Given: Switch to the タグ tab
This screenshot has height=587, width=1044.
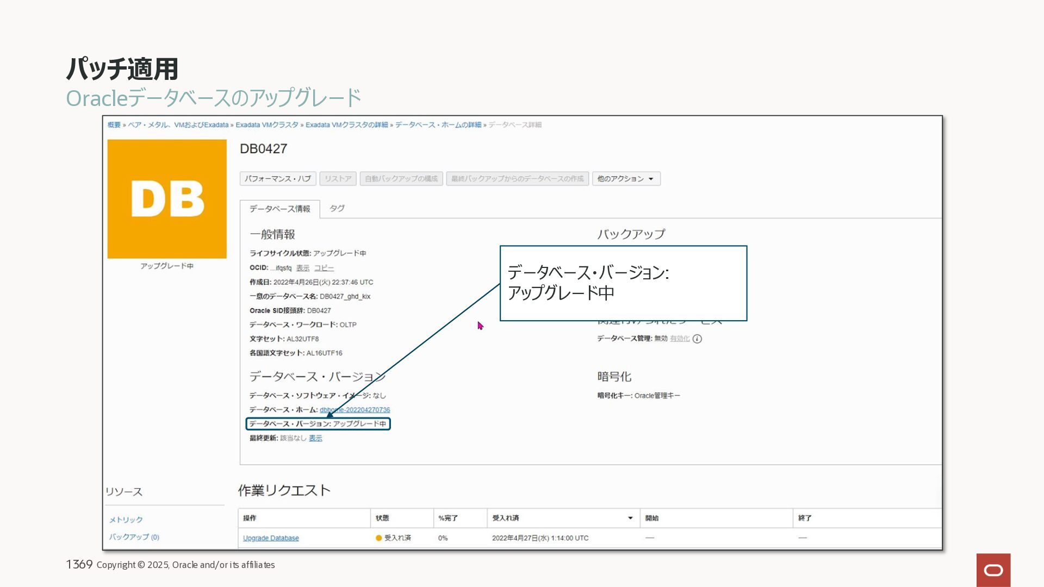Looking at the screenshot, I should [x=337, y=209].
